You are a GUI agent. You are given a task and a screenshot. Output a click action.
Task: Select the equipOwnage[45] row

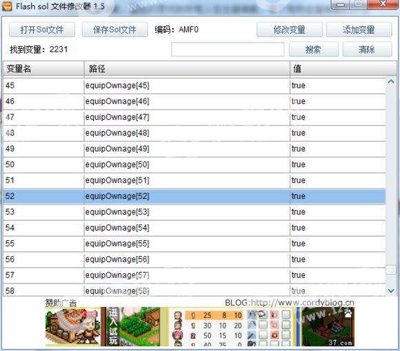click(x=194, y=85)
